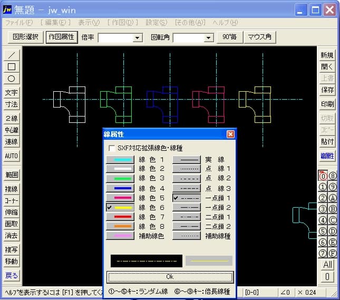Choose 線色 4 blue color button
This screenshot has width=340, height=300.
[120, 188]
